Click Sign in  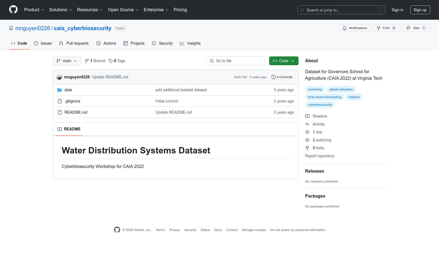(398, 10)
